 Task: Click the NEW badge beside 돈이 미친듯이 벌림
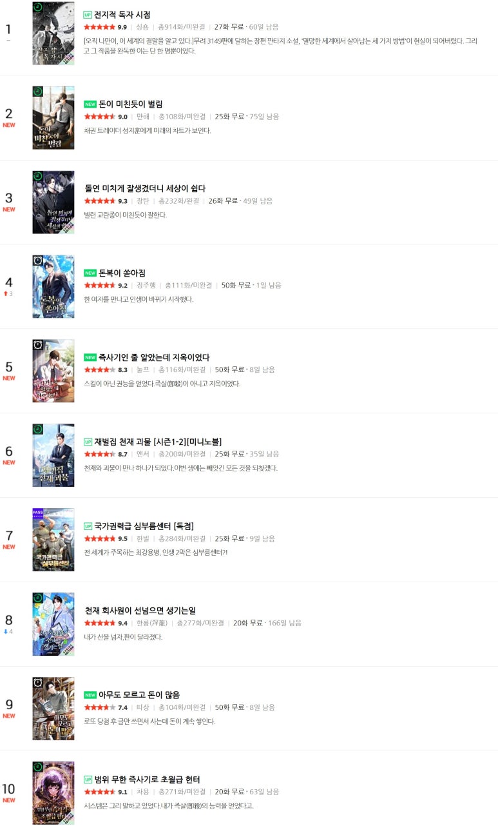pos(90,104)
